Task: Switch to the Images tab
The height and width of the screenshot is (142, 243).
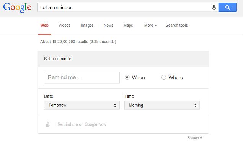Action: coord(87,25)
